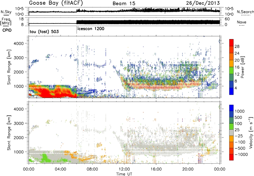Click the '12' label on Power color bar
The width and height of the screenshot is (254, 176).
click(x=237, y=74)
